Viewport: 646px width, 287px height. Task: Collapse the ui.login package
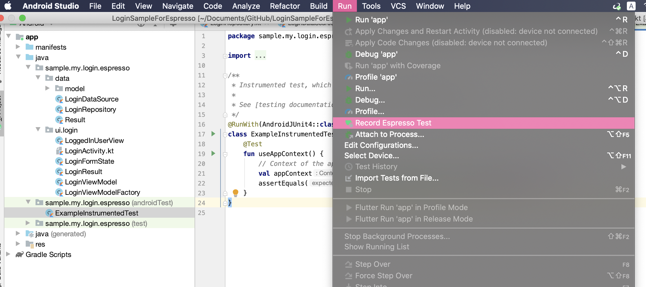click(x=38, y=130)
